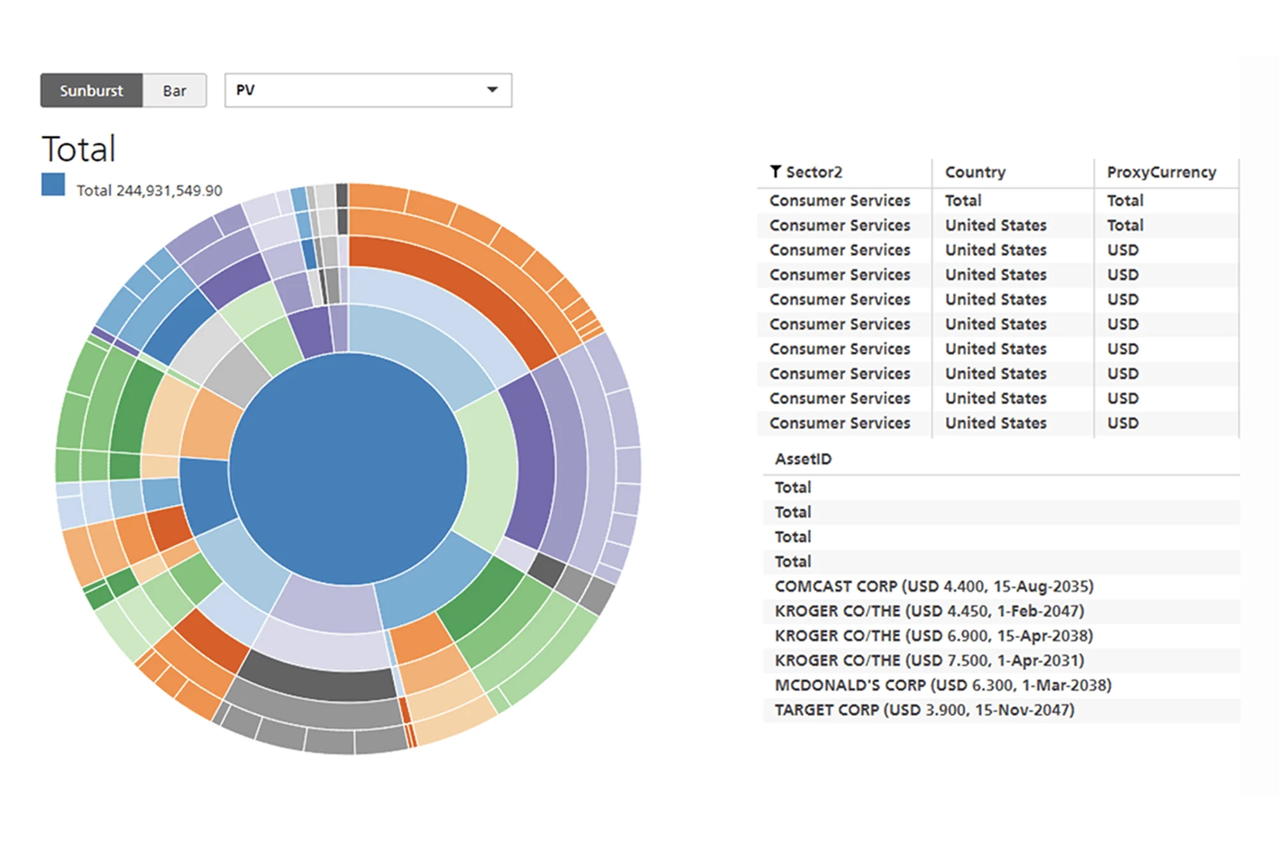Click the filter icon beside Sector2
This screenshot has height=852, width=1279.
coord(775,171)
